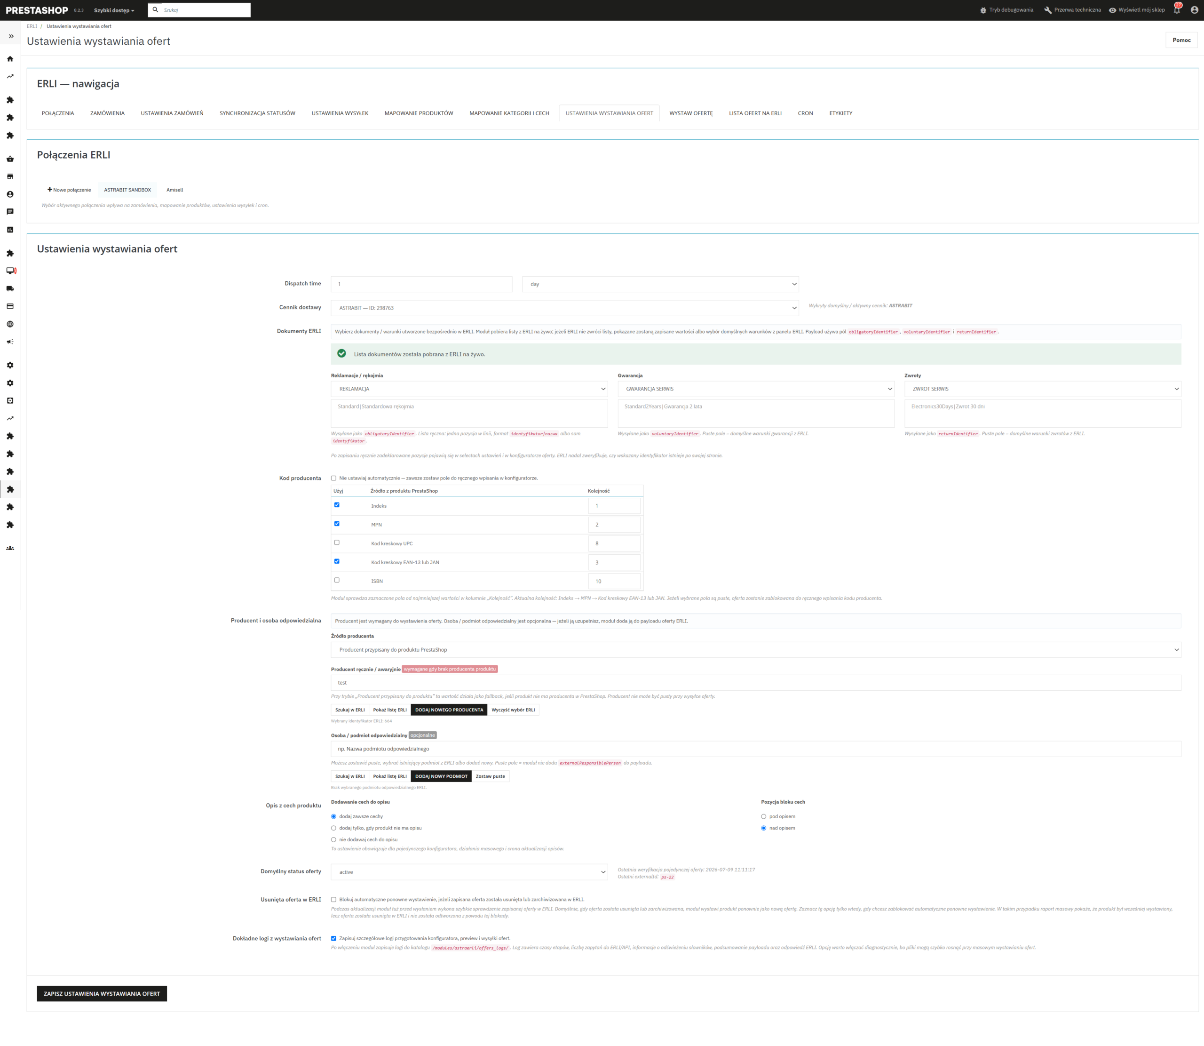Click the highlighted active puzzle module icon

tap(10, 489)
